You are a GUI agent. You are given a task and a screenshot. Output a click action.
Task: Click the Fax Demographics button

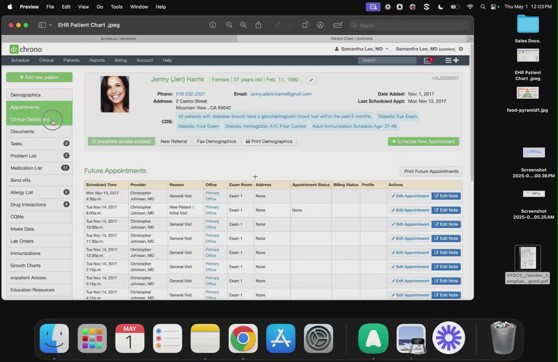(x=216, y=141)
